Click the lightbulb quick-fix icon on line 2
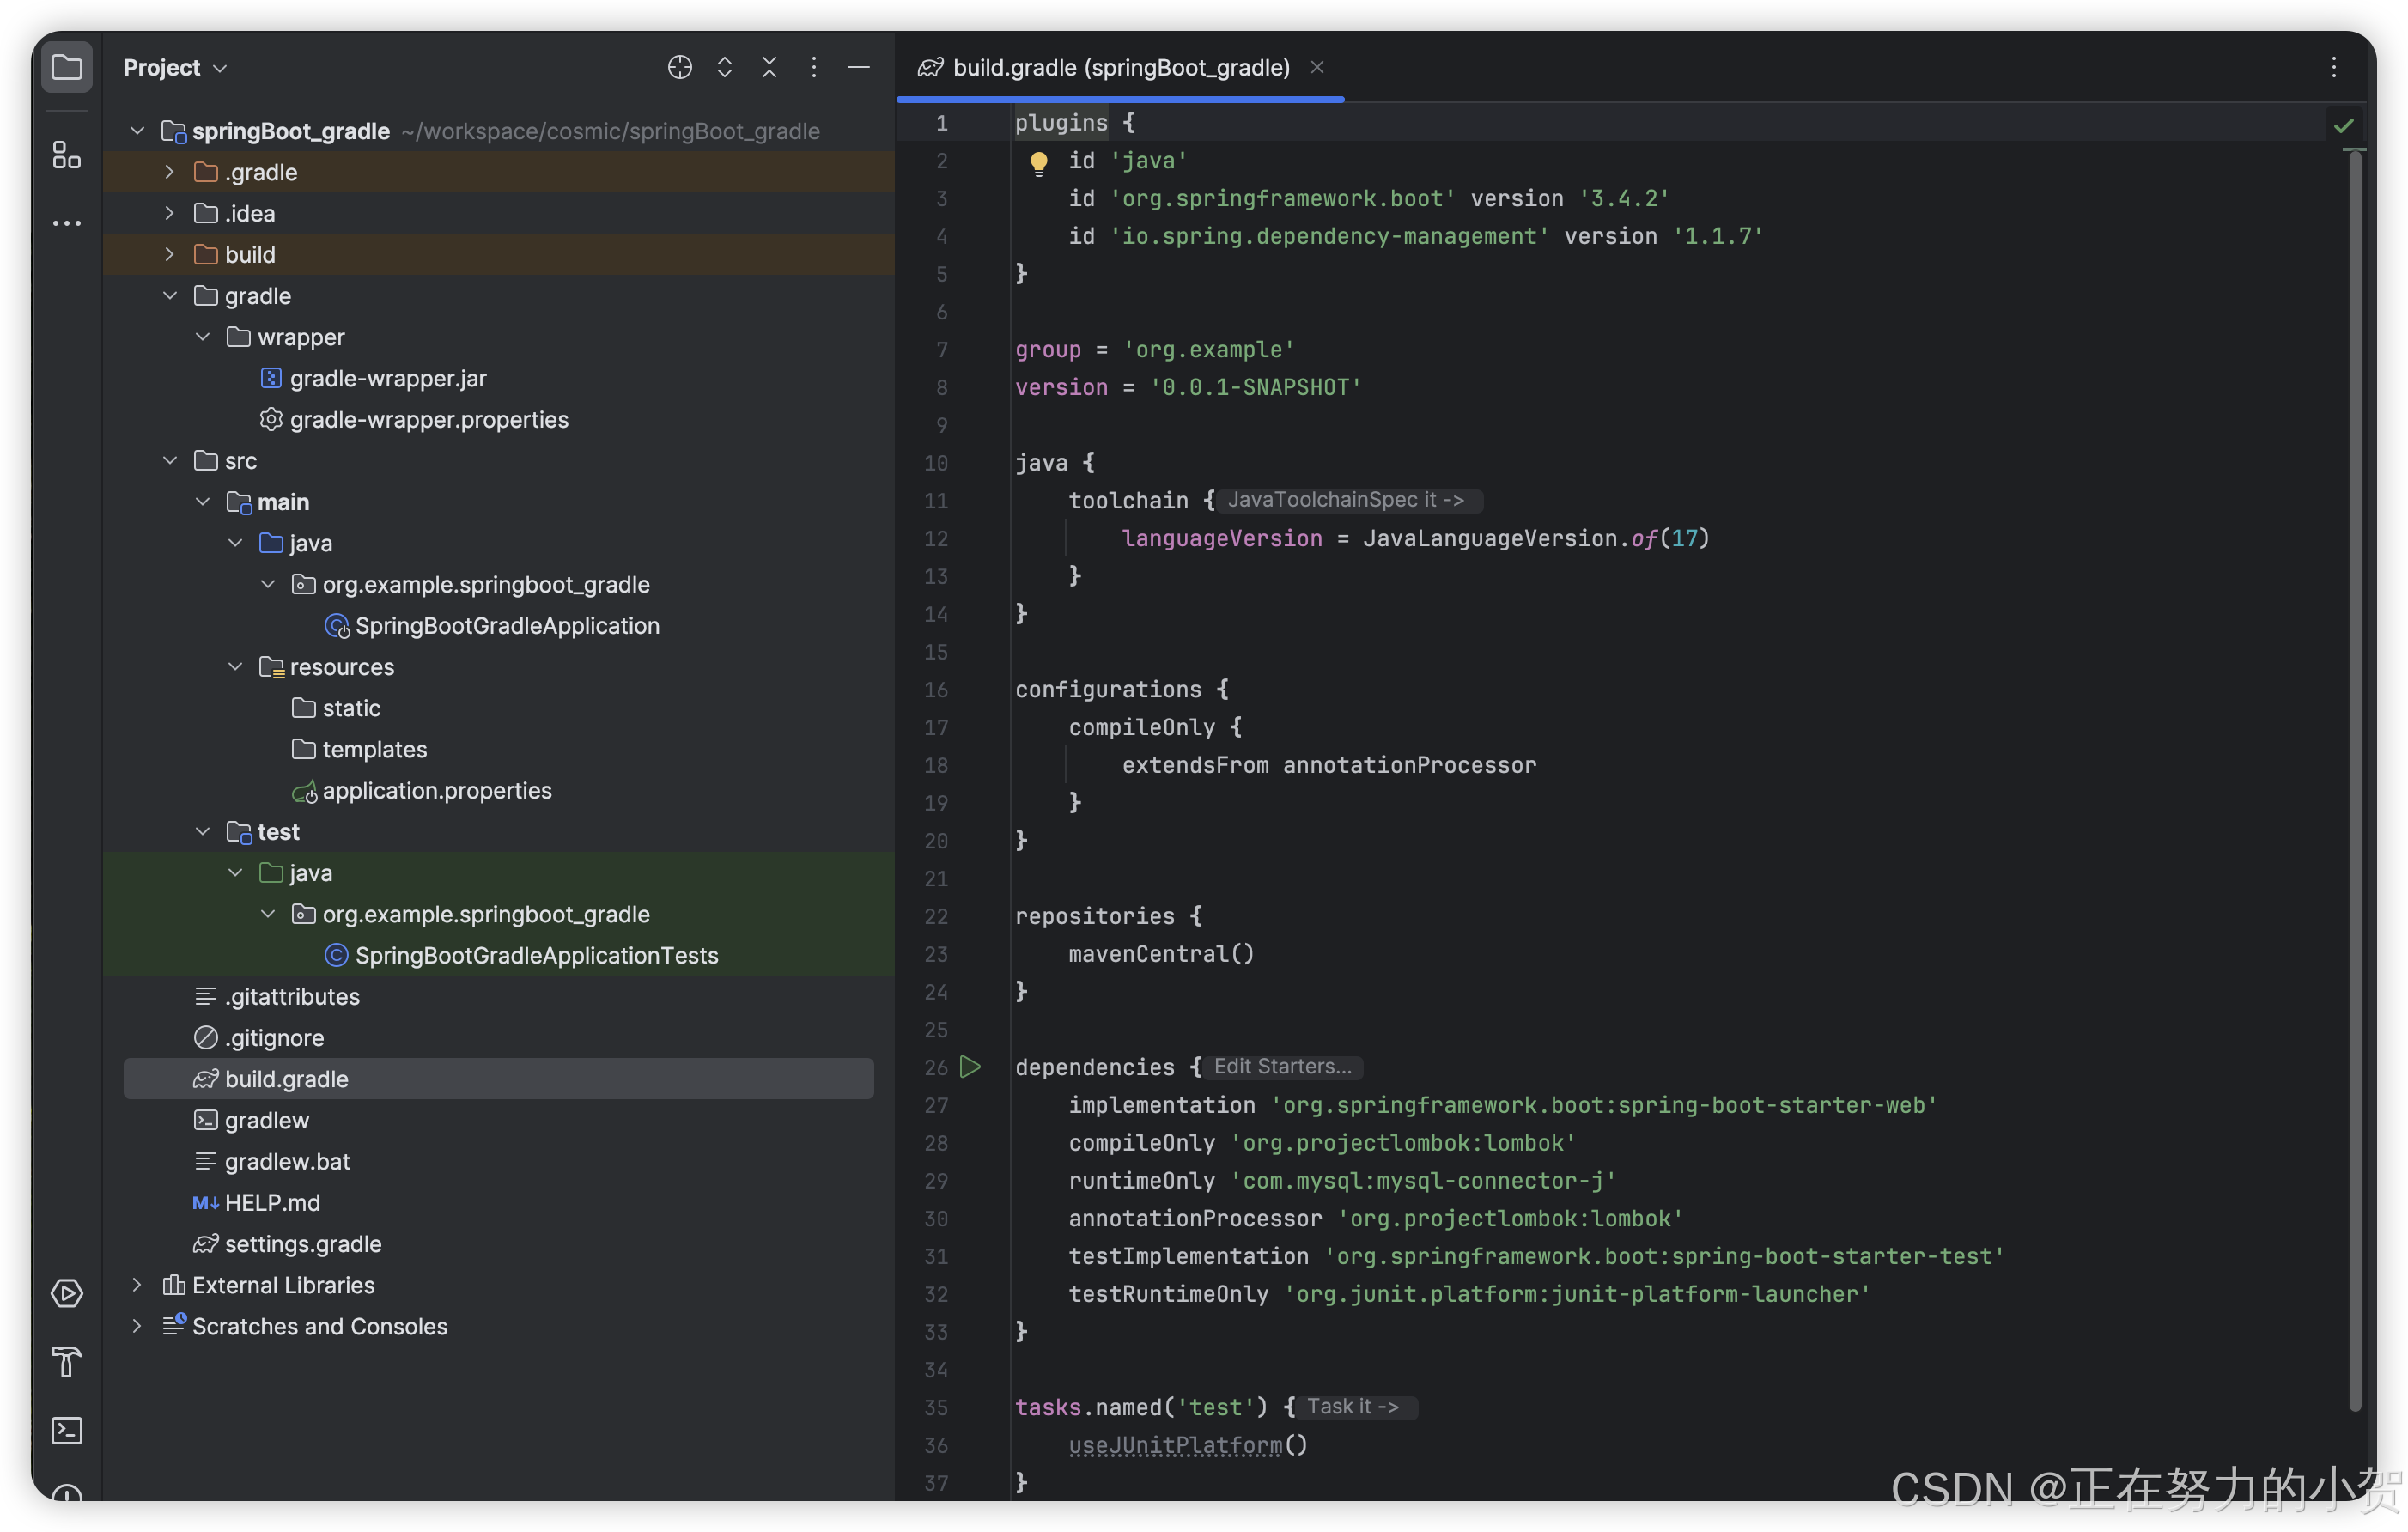The height and width of the screenshot is (1532, 2408). coord(1038,162)
